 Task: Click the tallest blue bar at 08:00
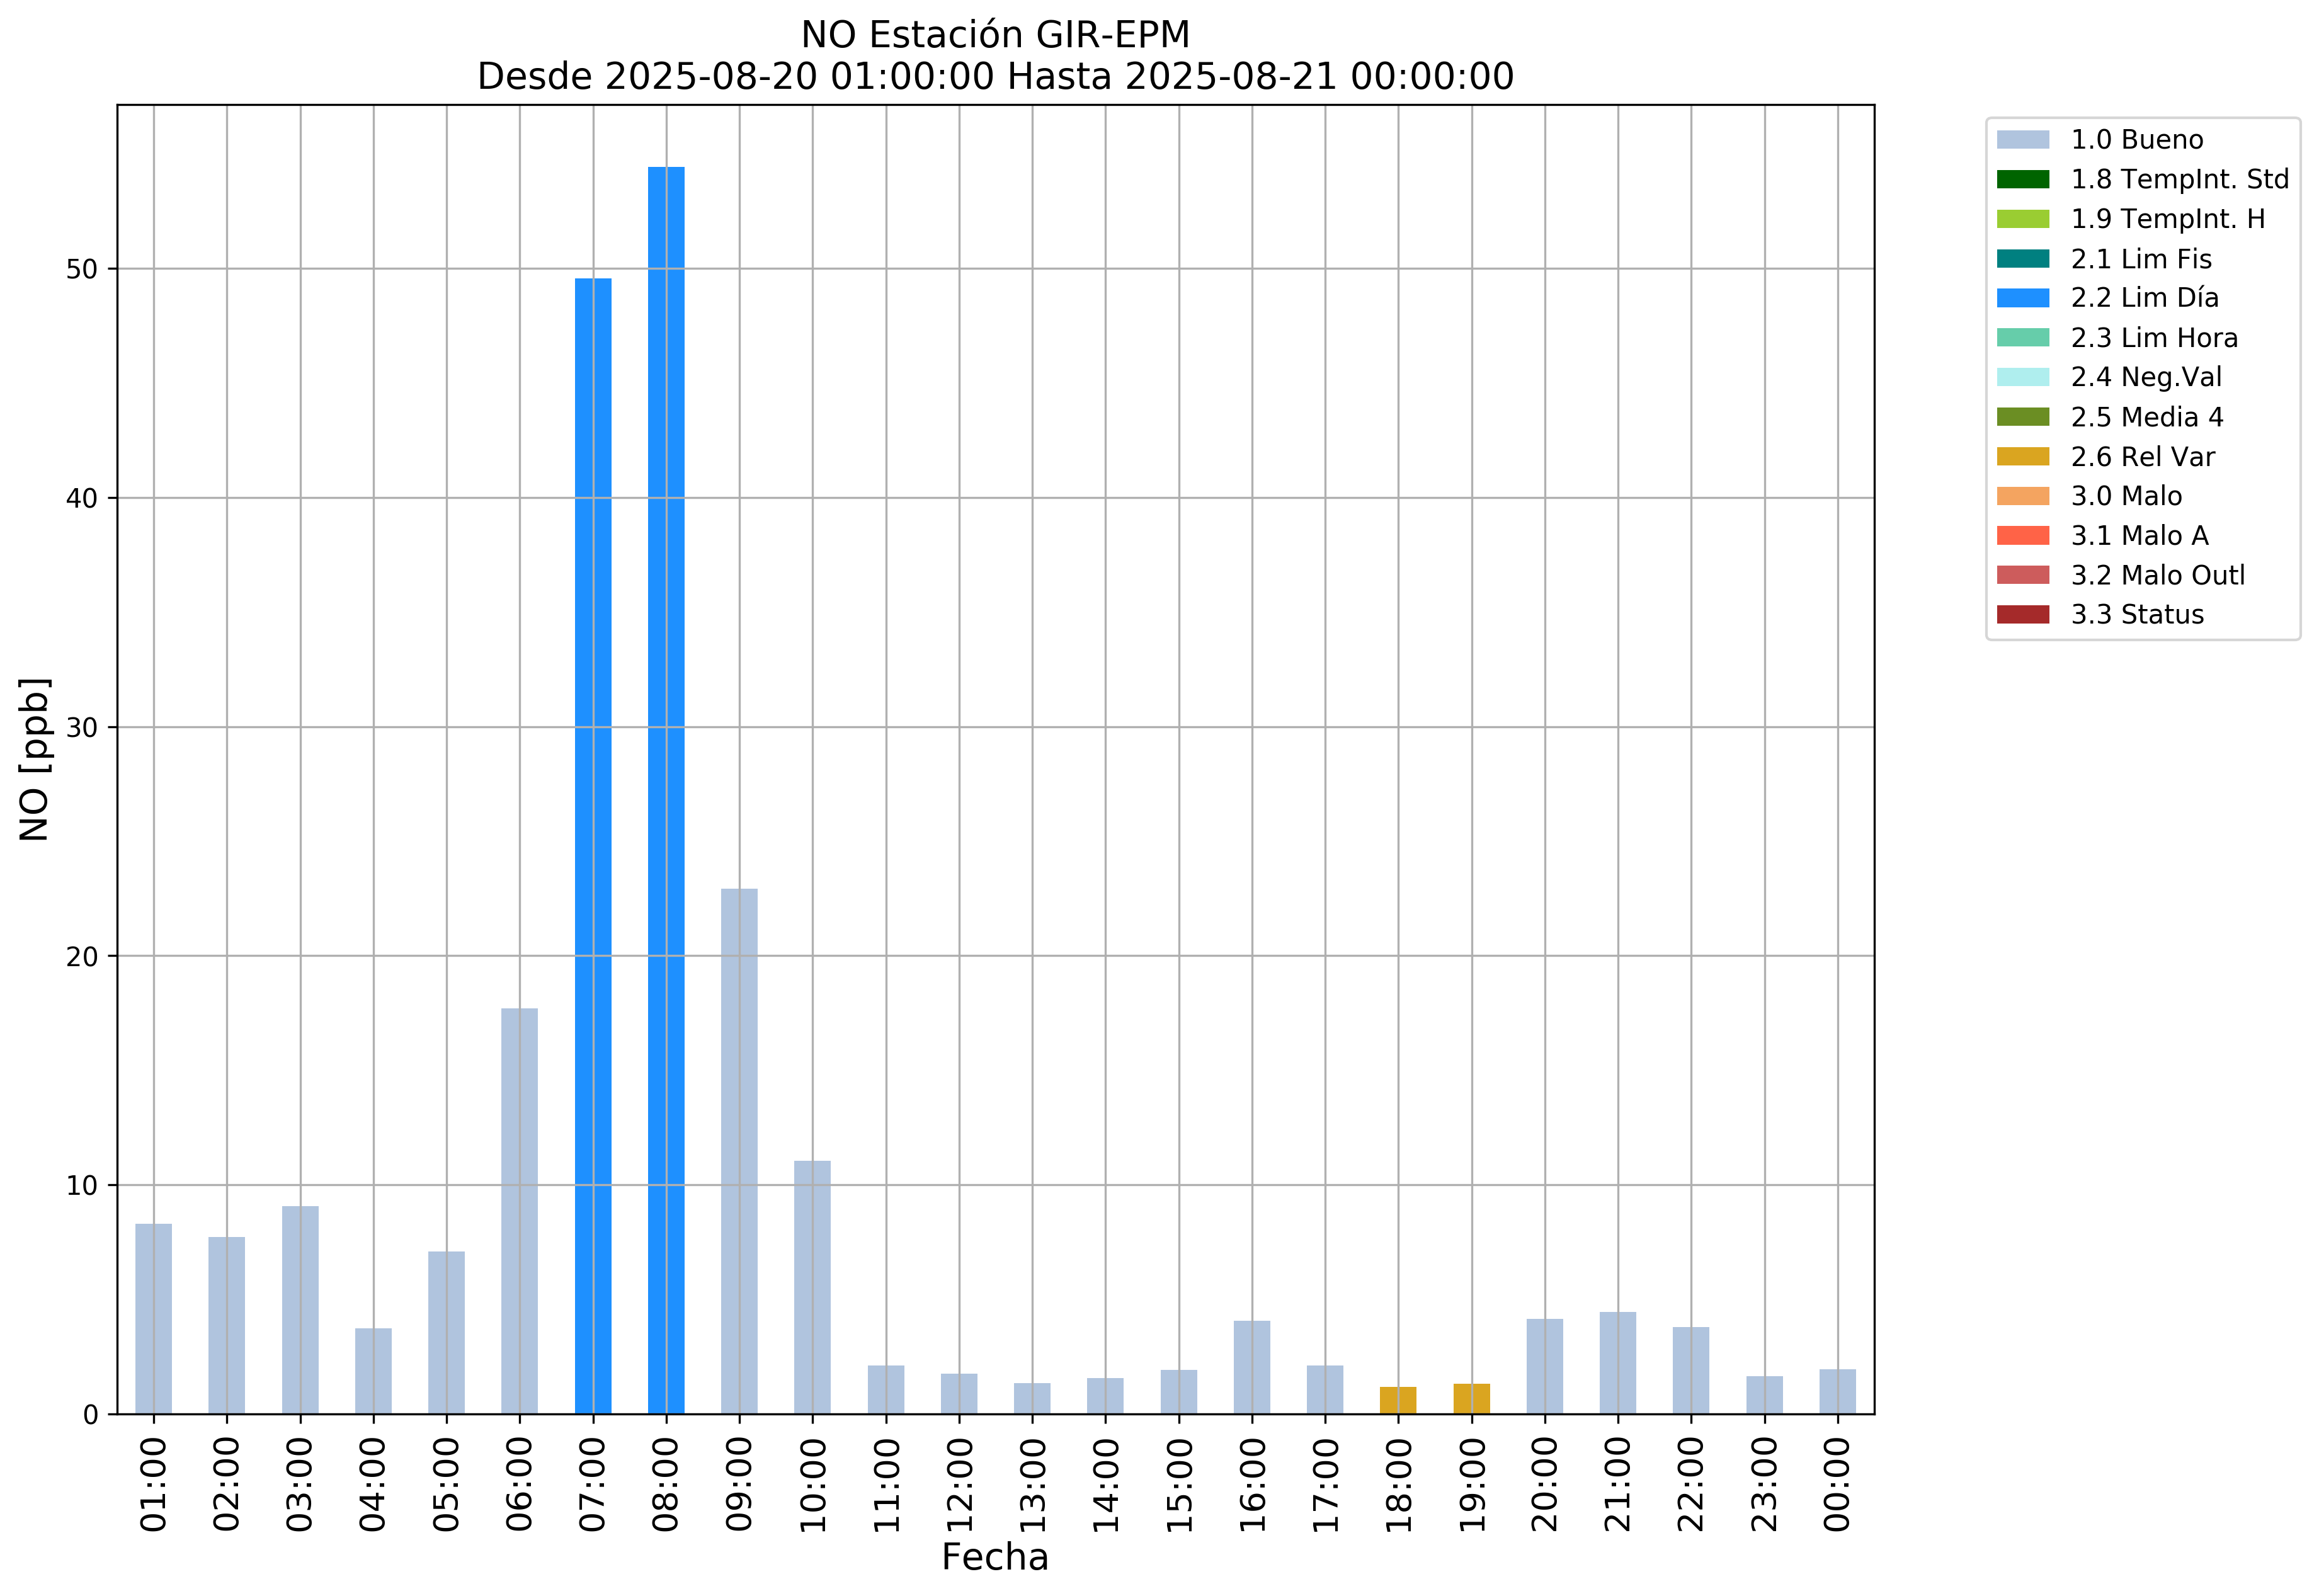(666, 790)
